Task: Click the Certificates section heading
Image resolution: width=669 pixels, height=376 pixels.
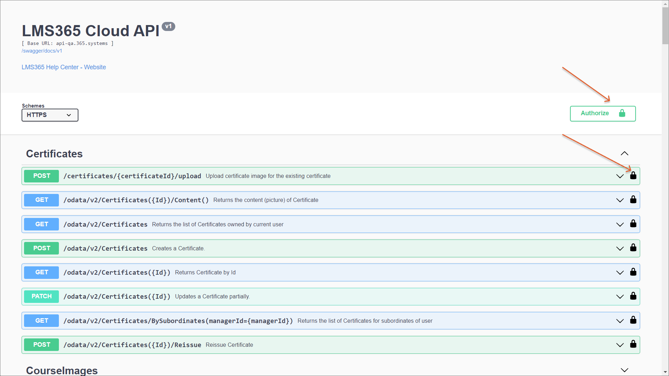Action: 54,154
